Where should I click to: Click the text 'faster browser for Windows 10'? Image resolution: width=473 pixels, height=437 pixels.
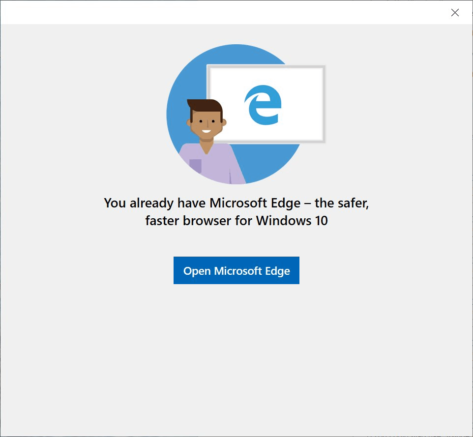click(x=236, y=220)
